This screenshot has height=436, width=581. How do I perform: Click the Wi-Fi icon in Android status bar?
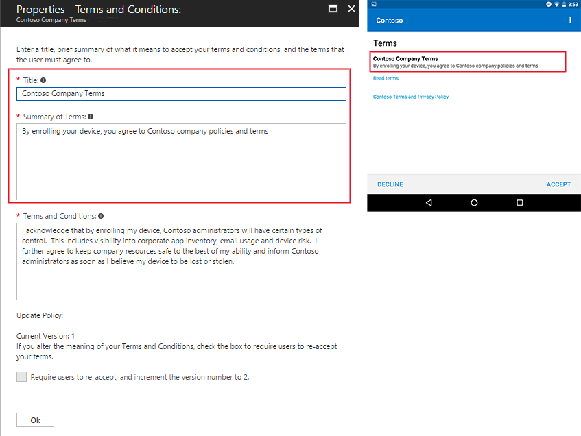557,4
